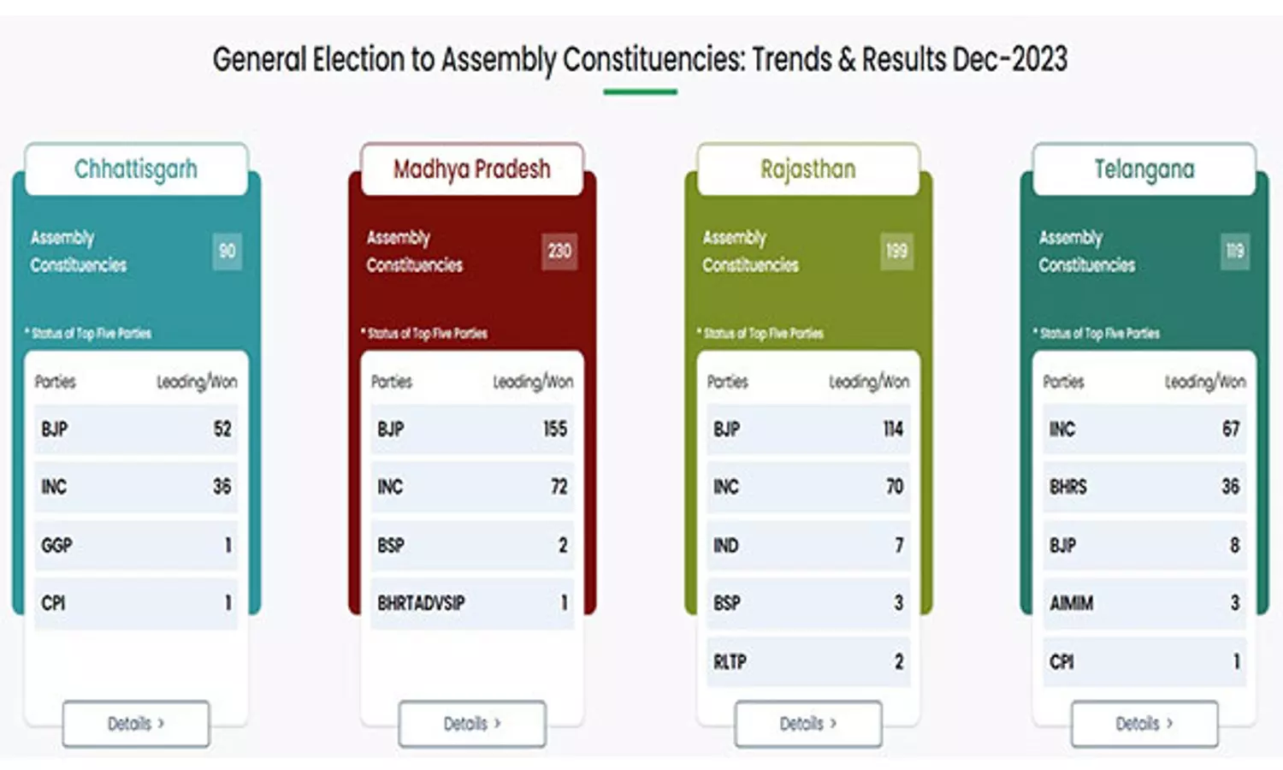Click BHRS row in Telangana table
The image size is (1283, 770).
point(1144,487)
